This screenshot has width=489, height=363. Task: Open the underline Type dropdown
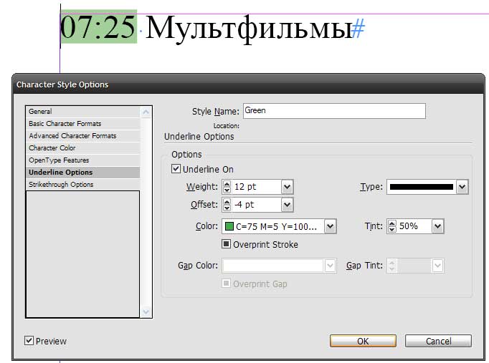(x=462, y=187)
